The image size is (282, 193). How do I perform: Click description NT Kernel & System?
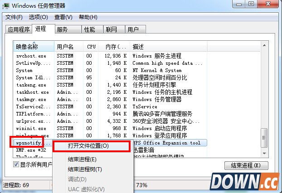point(157,70)
